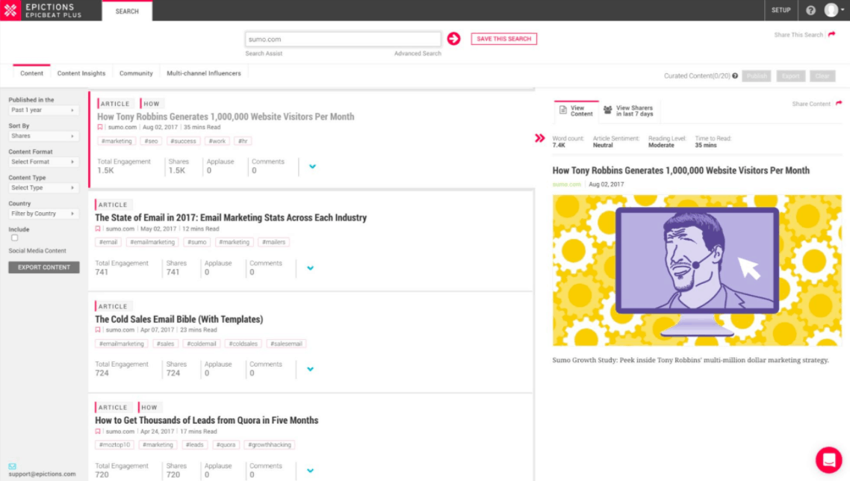Click the #salesemail tag
The image size is (850, 481).
pos(286,344)
